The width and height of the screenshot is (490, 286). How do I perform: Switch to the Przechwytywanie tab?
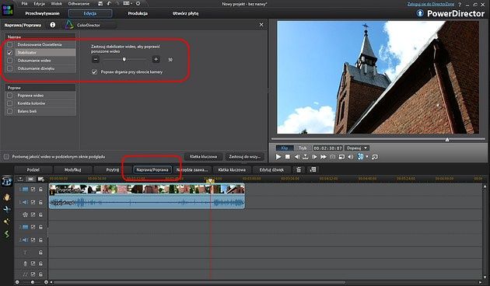click(x=43, y=13)
